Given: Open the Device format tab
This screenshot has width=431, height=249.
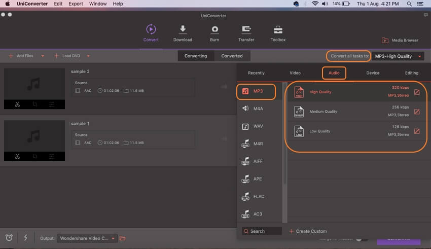Looking at the screenshot, I should click(x=373, y=73).
